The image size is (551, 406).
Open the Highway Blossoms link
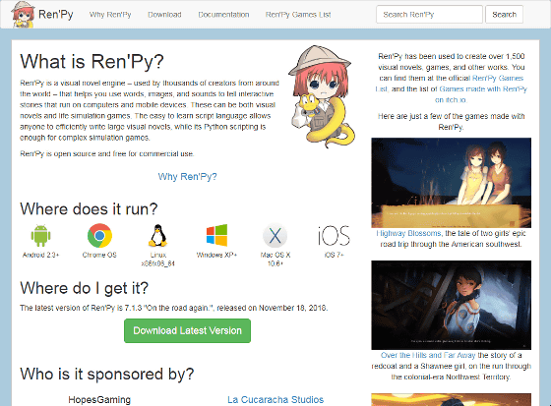coord(408,233)
